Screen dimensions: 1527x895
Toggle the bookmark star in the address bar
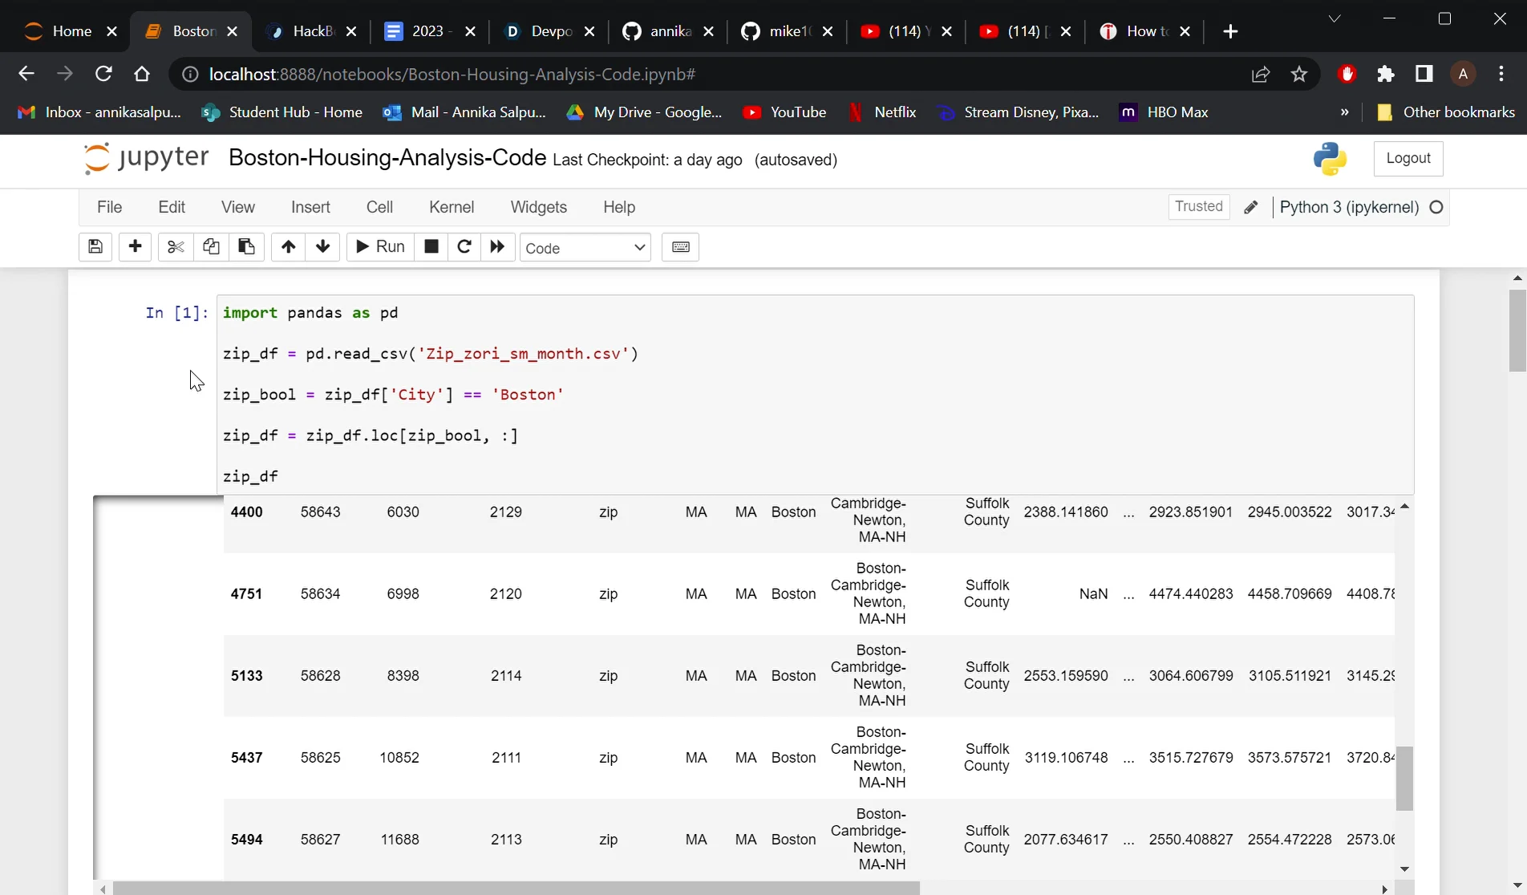1299,74
